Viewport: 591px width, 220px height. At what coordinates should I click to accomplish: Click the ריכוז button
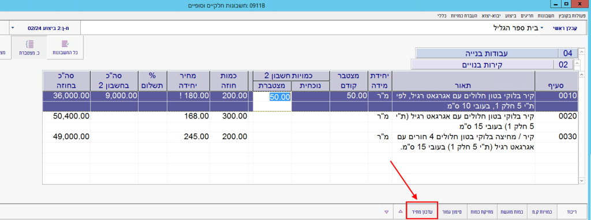(x=572, y=212)
